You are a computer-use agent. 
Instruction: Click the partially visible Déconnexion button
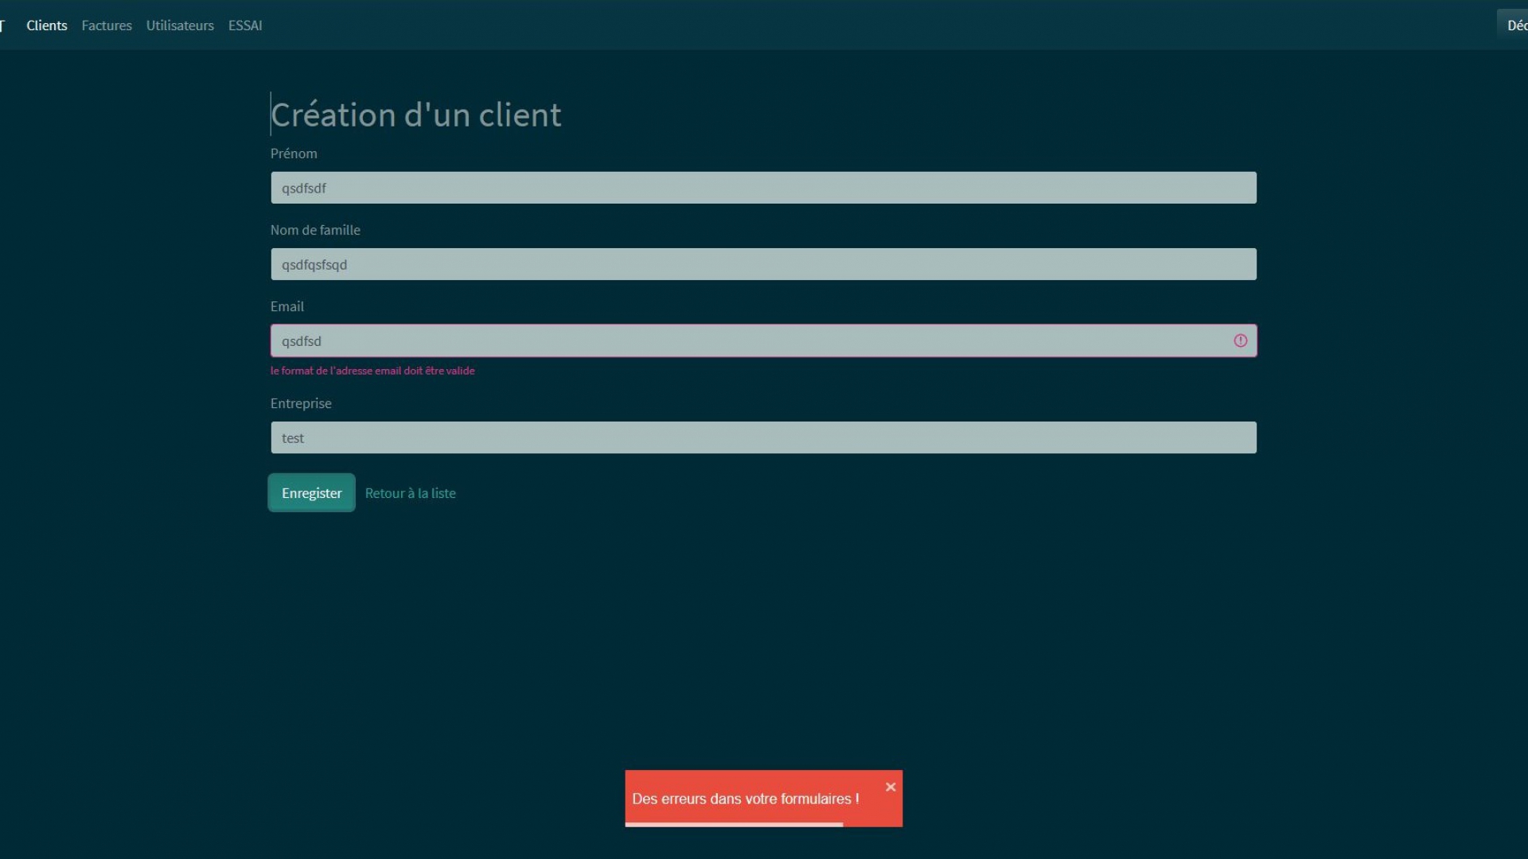(x=1515, y=25)
